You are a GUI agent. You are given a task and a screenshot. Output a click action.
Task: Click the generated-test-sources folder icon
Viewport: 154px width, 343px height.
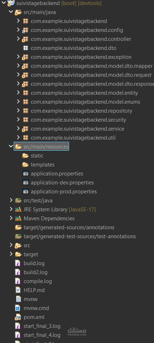click(x=18, y=236)
